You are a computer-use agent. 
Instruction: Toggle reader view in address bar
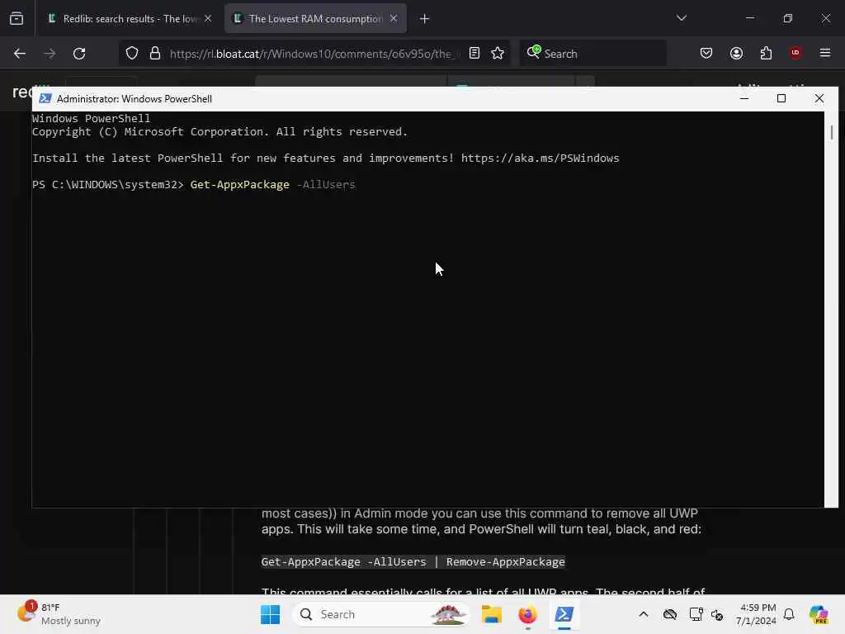pyautogui.click(x=474, y=54)
